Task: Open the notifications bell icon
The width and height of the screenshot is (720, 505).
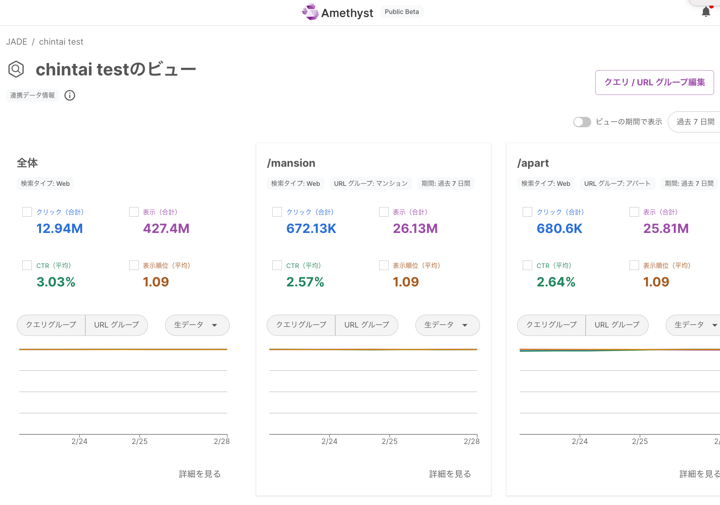Action: (706, 12)
